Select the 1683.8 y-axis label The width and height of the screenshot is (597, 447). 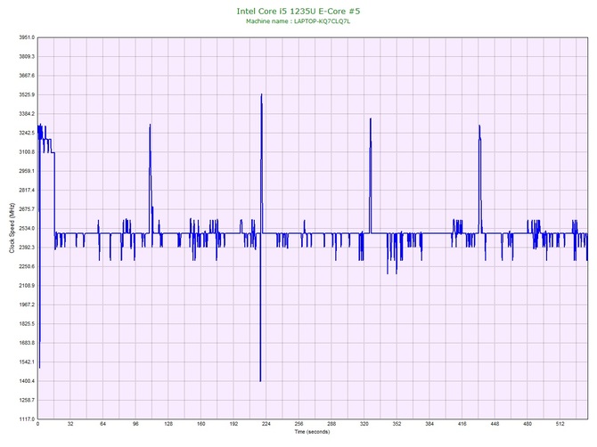point(27,343)
